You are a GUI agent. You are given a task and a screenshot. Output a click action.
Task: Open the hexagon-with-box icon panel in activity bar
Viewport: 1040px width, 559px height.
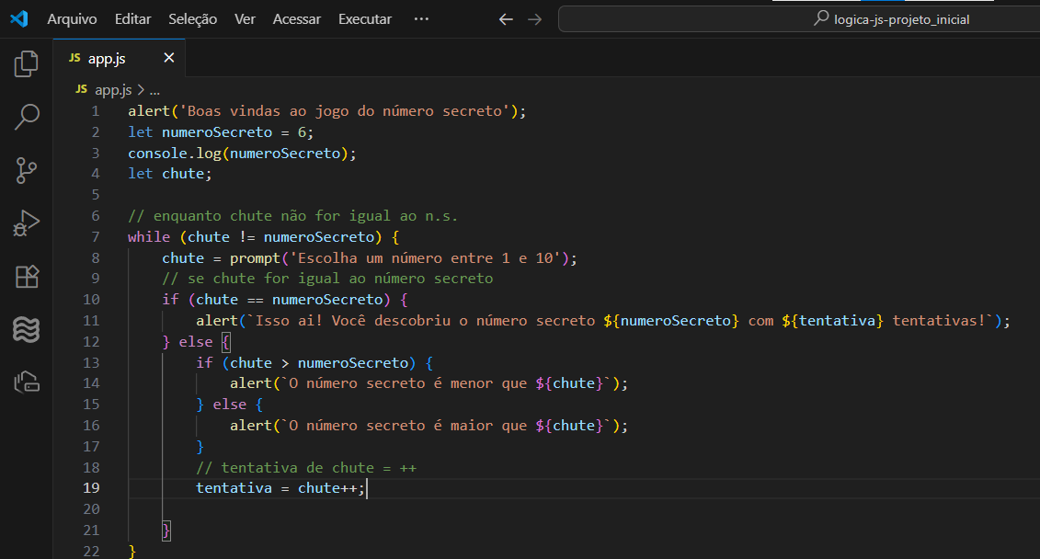pos(27,382)
